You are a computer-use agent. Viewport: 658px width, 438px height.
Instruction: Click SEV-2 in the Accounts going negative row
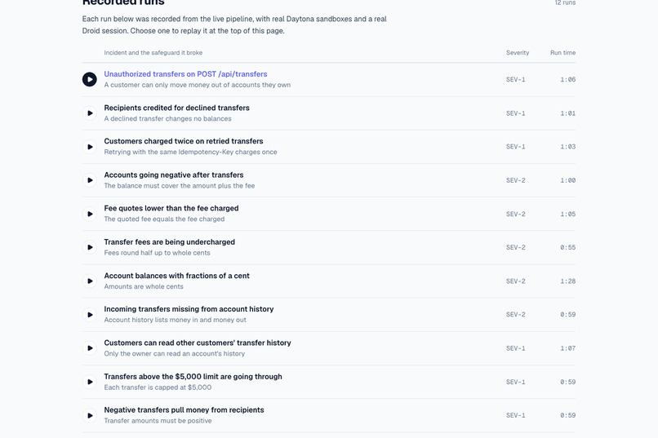pyautogui.click(x=515, y=180)
